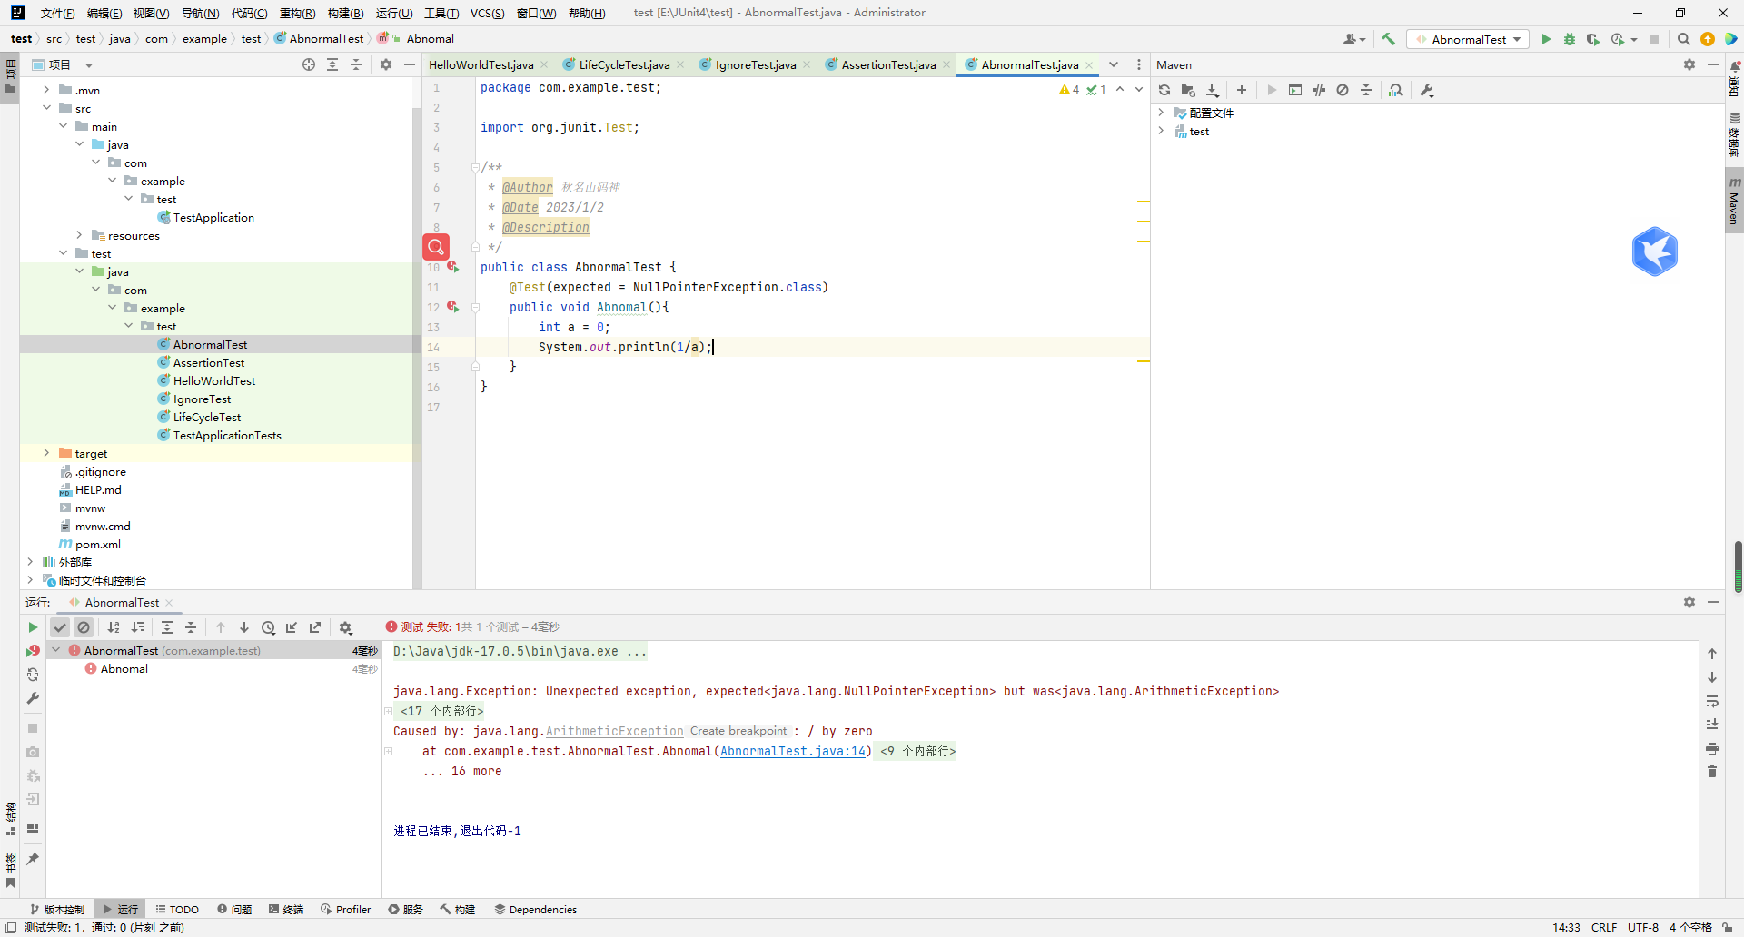Switch to the AssertionTest.java editor tab
Image resolution: width=1744 pixels, height=937 pixels.
pyautogui.click(x=887, y=64)
